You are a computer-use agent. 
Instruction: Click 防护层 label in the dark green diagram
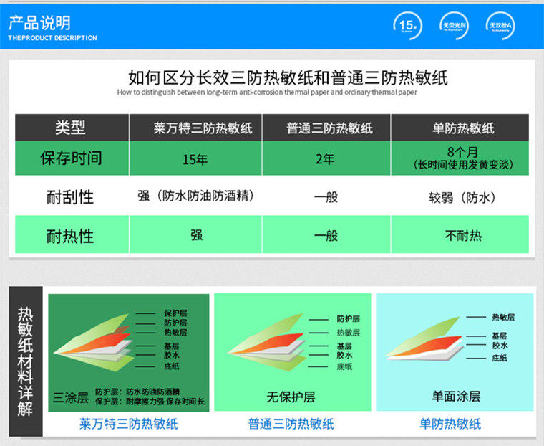[x=175, y=323]
